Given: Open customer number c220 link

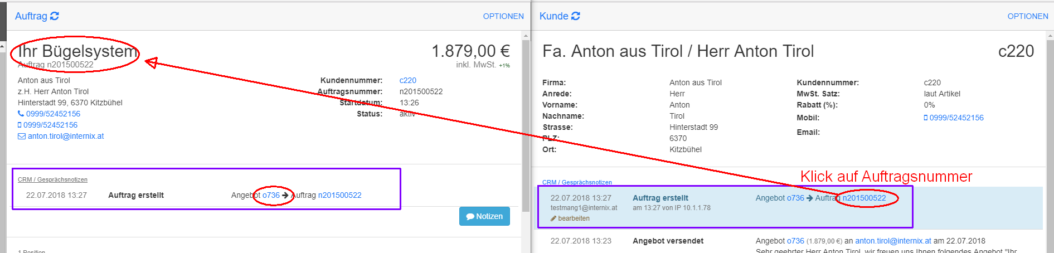Looking at the screenshot, I should coord(407,80).
